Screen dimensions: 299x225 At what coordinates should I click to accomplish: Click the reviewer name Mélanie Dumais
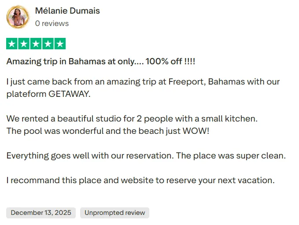pyautogui.click(x=67, y=11)
